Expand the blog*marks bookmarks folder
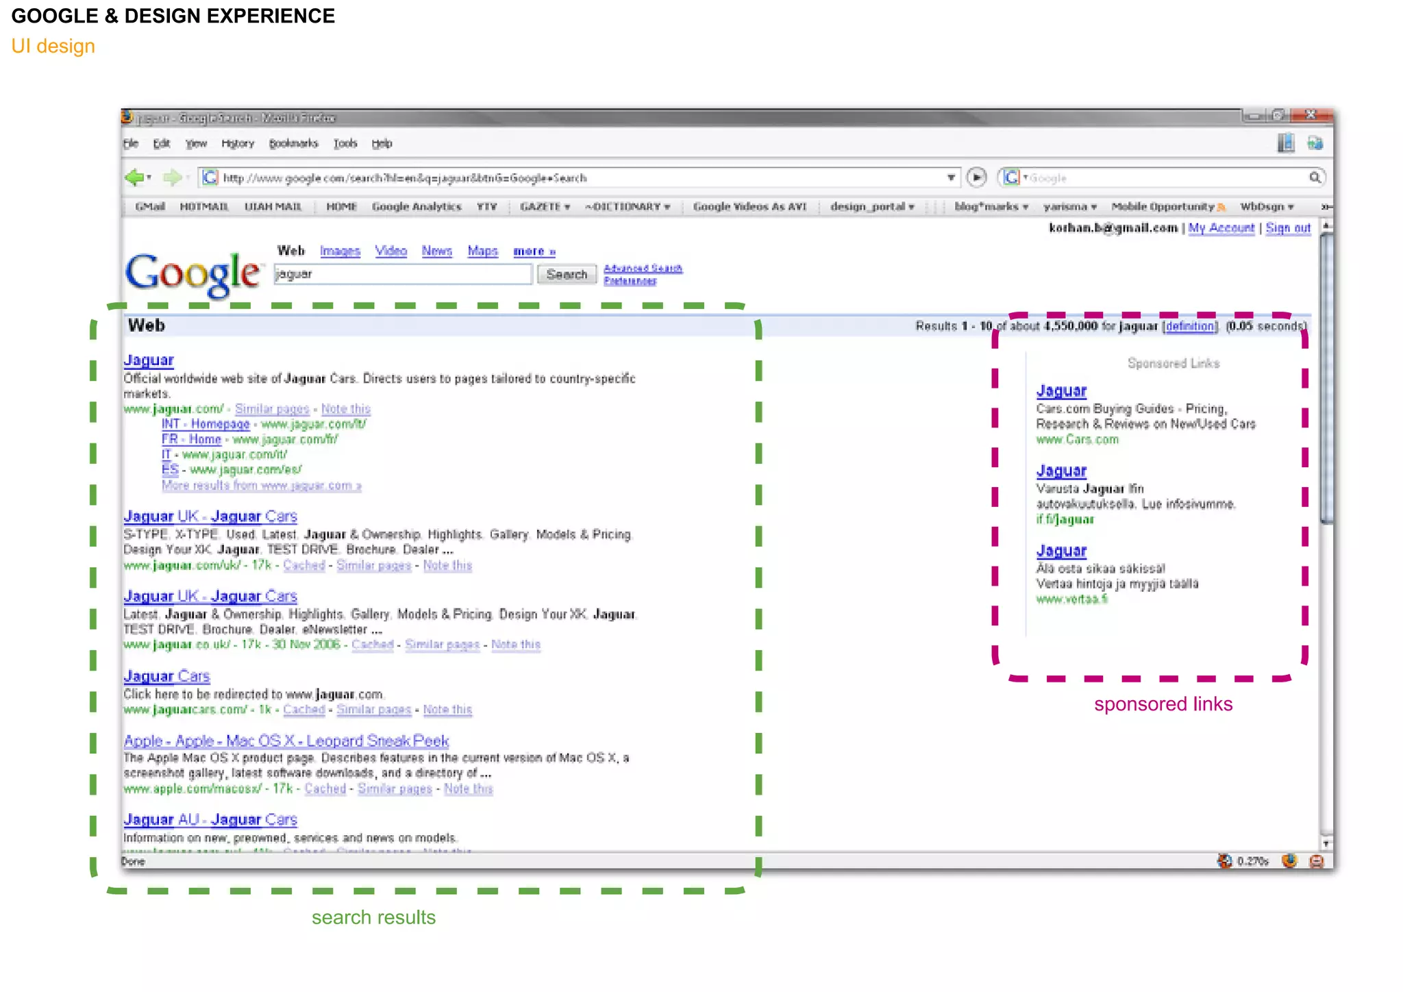This screenshot has width=1403, height=992. 991,206
